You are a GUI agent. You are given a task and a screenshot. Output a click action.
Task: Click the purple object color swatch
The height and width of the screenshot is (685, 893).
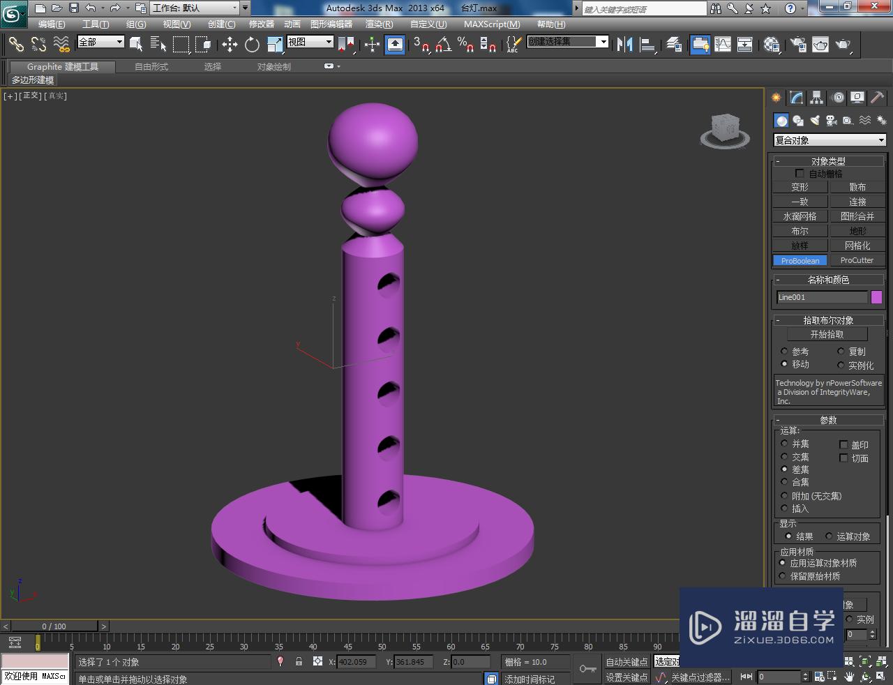876,297
